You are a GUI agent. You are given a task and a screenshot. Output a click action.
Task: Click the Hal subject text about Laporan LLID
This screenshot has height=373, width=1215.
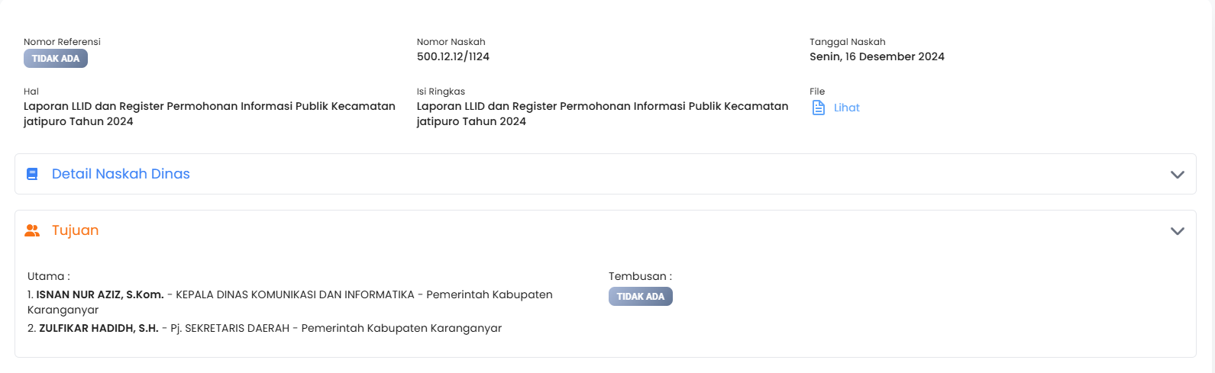pyautogui.click(x=209, y=114)
